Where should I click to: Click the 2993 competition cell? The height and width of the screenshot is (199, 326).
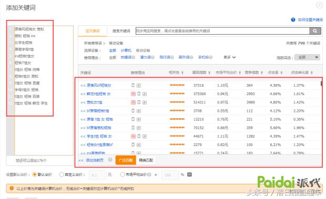click(250, 94)
